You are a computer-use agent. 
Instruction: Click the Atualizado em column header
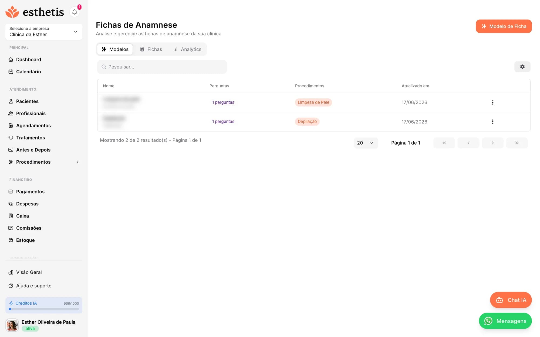tap(415, 86)
